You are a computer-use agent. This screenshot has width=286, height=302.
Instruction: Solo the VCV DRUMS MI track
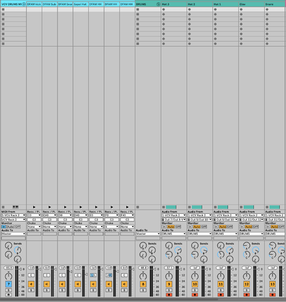(x=8, y=290)
